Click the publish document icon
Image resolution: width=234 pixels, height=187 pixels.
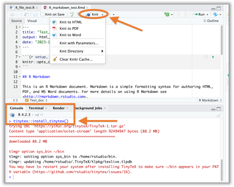pos(215,14)
